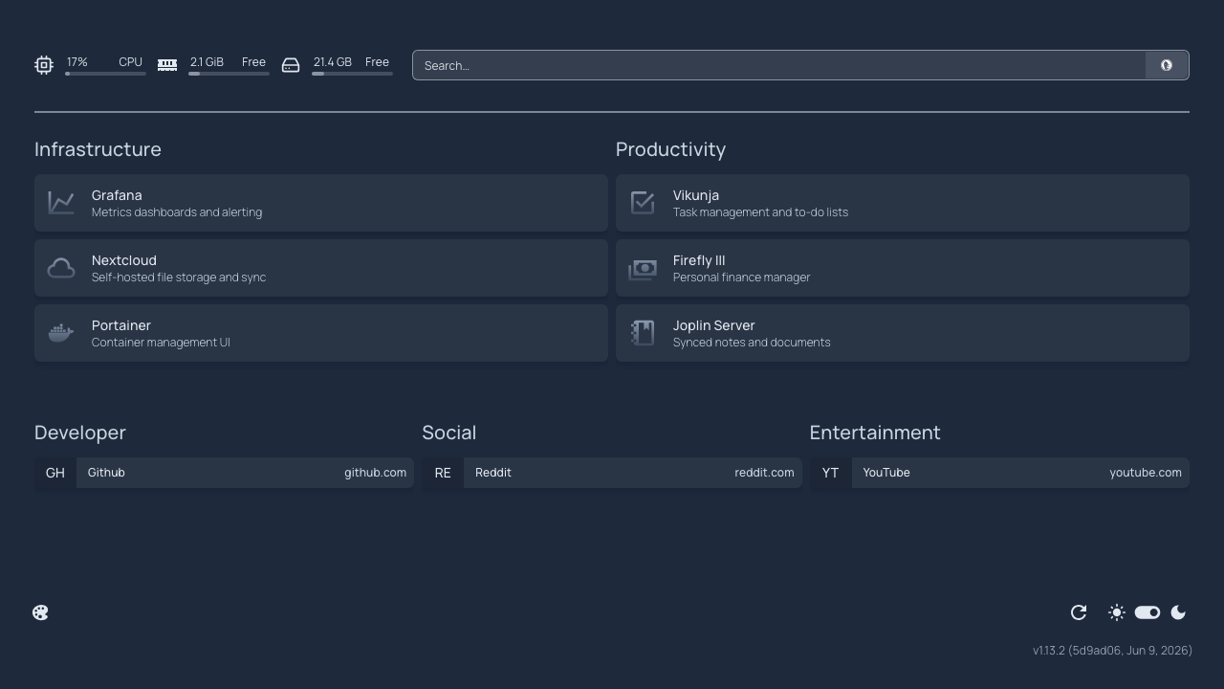Click the refresh icon at bottom
The height and width of the screenshot is (689, 1224).
(x=1079, y=612)
